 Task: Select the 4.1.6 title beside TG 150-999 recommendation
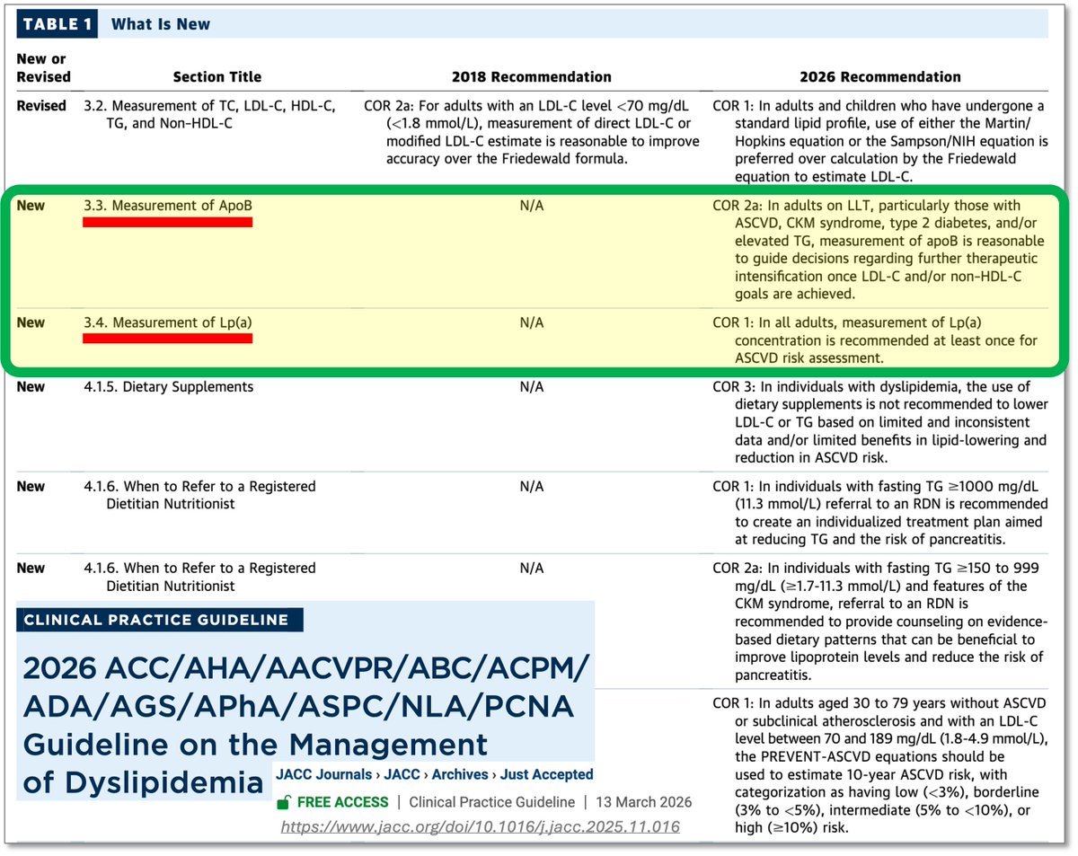coord(199,577)
